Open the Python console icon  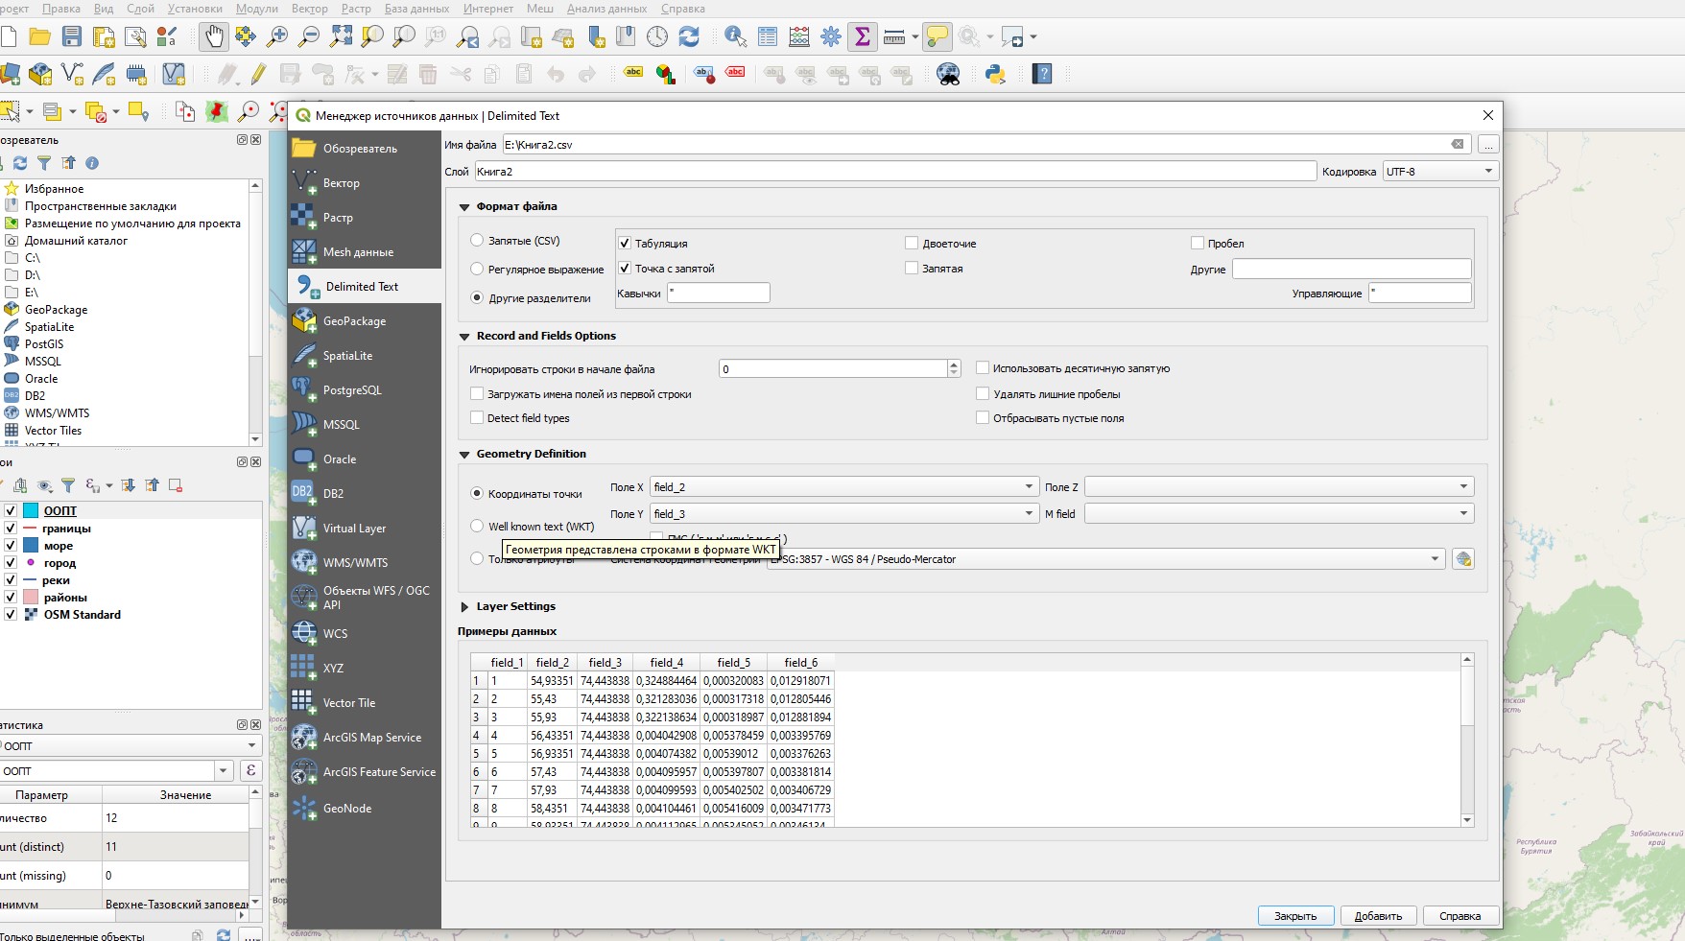point(995,74)
